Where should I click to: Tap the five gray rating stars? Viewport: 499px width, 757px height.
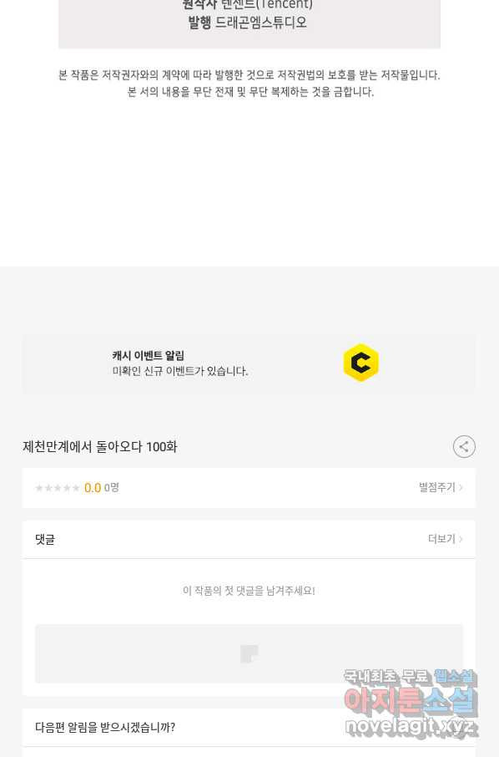(58, 488)
